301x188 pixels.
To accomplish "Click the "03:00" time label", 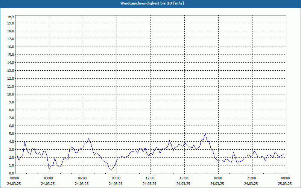I will click(49, 178).
